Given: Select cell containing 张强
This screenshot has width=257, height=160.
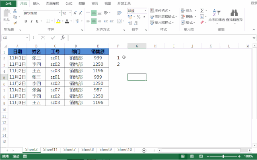Looking at the screenshot, I should click(x=36, y=90).
